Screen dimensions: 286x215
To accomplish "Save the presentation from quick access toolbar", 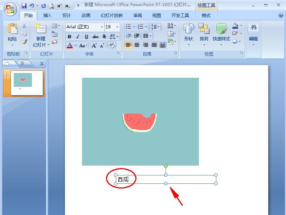I will click(x=24, y=6).
